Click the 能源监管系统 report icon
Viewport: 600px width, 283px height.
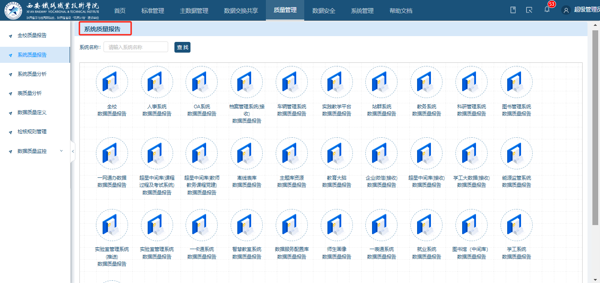(516, 154)
